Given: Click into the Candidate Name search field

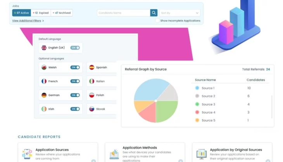Looking at the screenshot, I should 123,13.
